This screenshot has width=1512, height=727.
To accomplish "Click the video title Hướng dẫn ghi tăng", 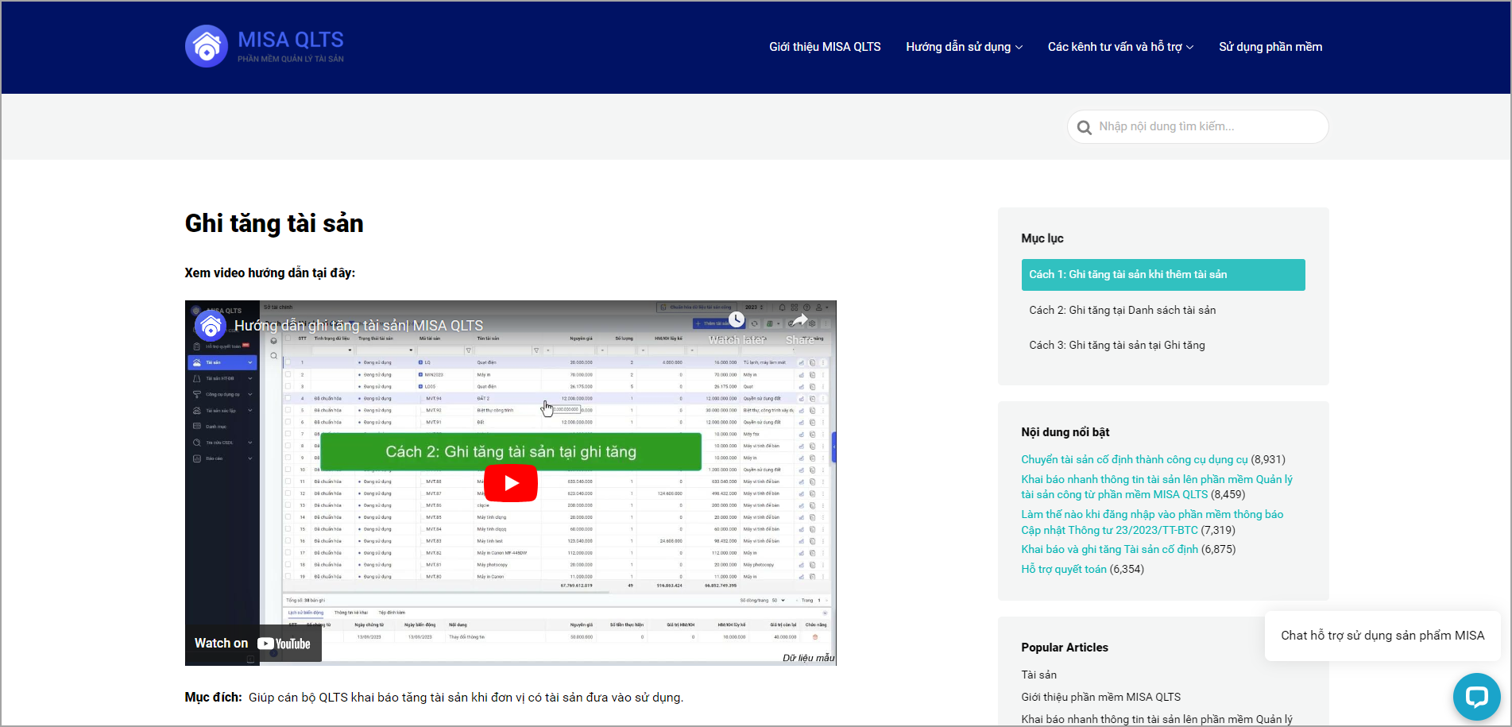I will click(358, 326).
